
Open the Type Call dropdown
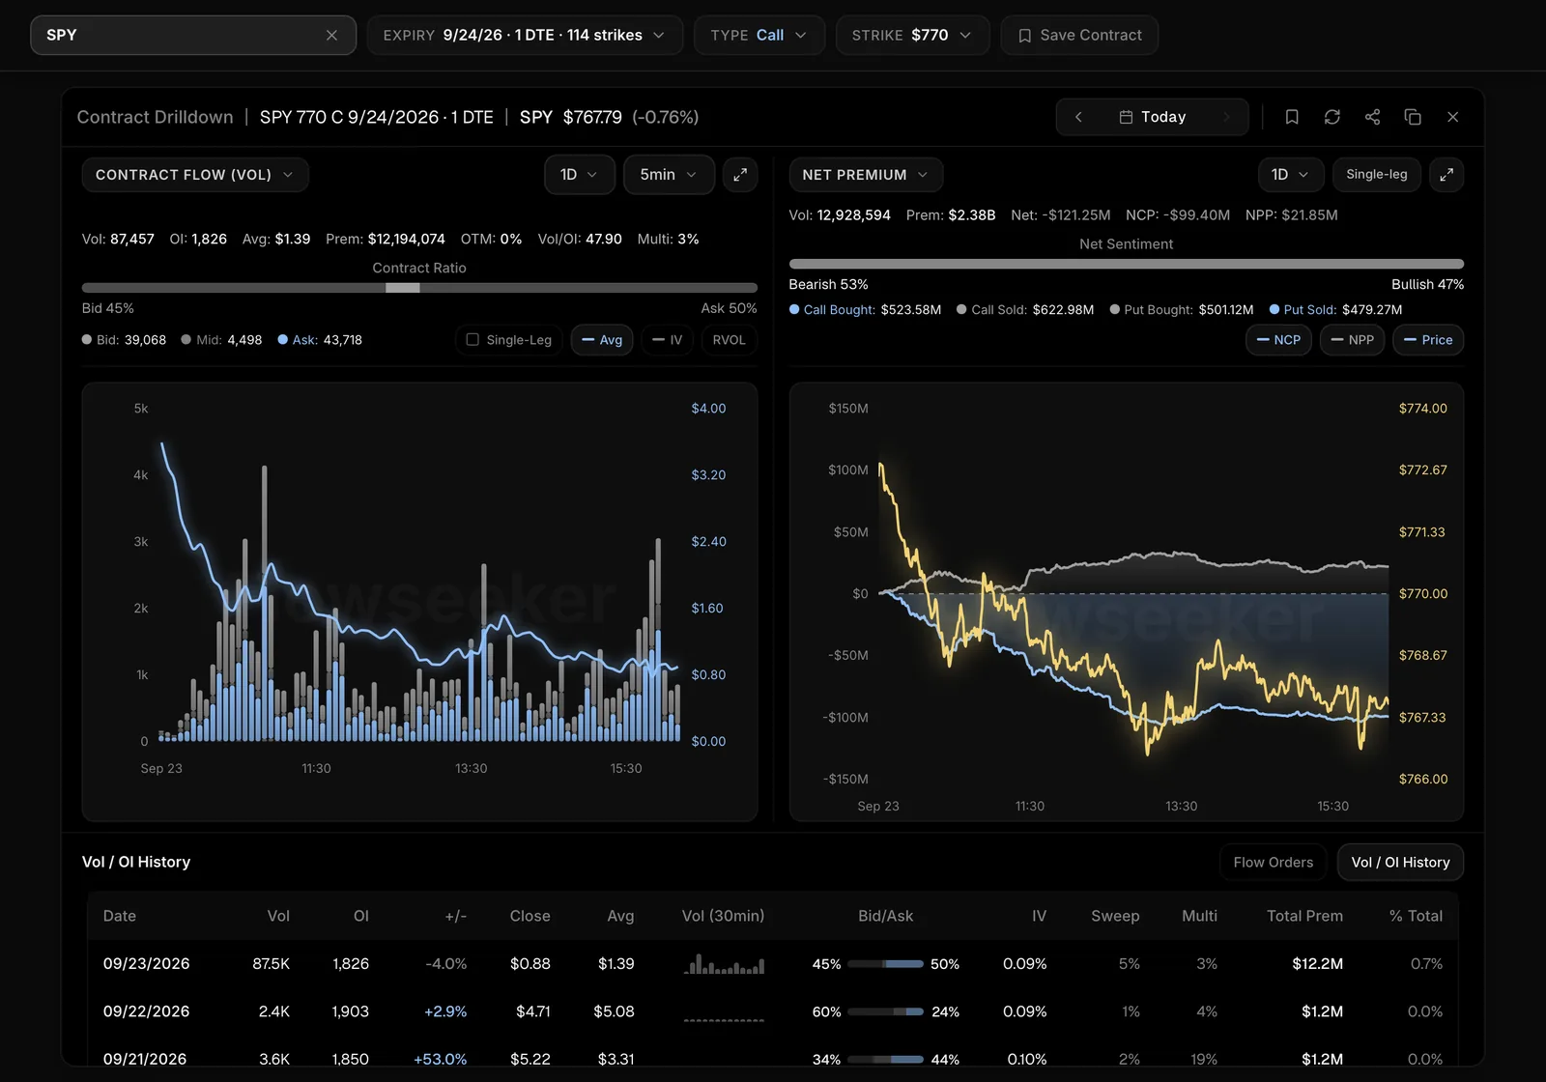click(759, 35)
